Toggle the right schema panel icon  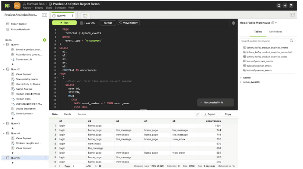292,15
